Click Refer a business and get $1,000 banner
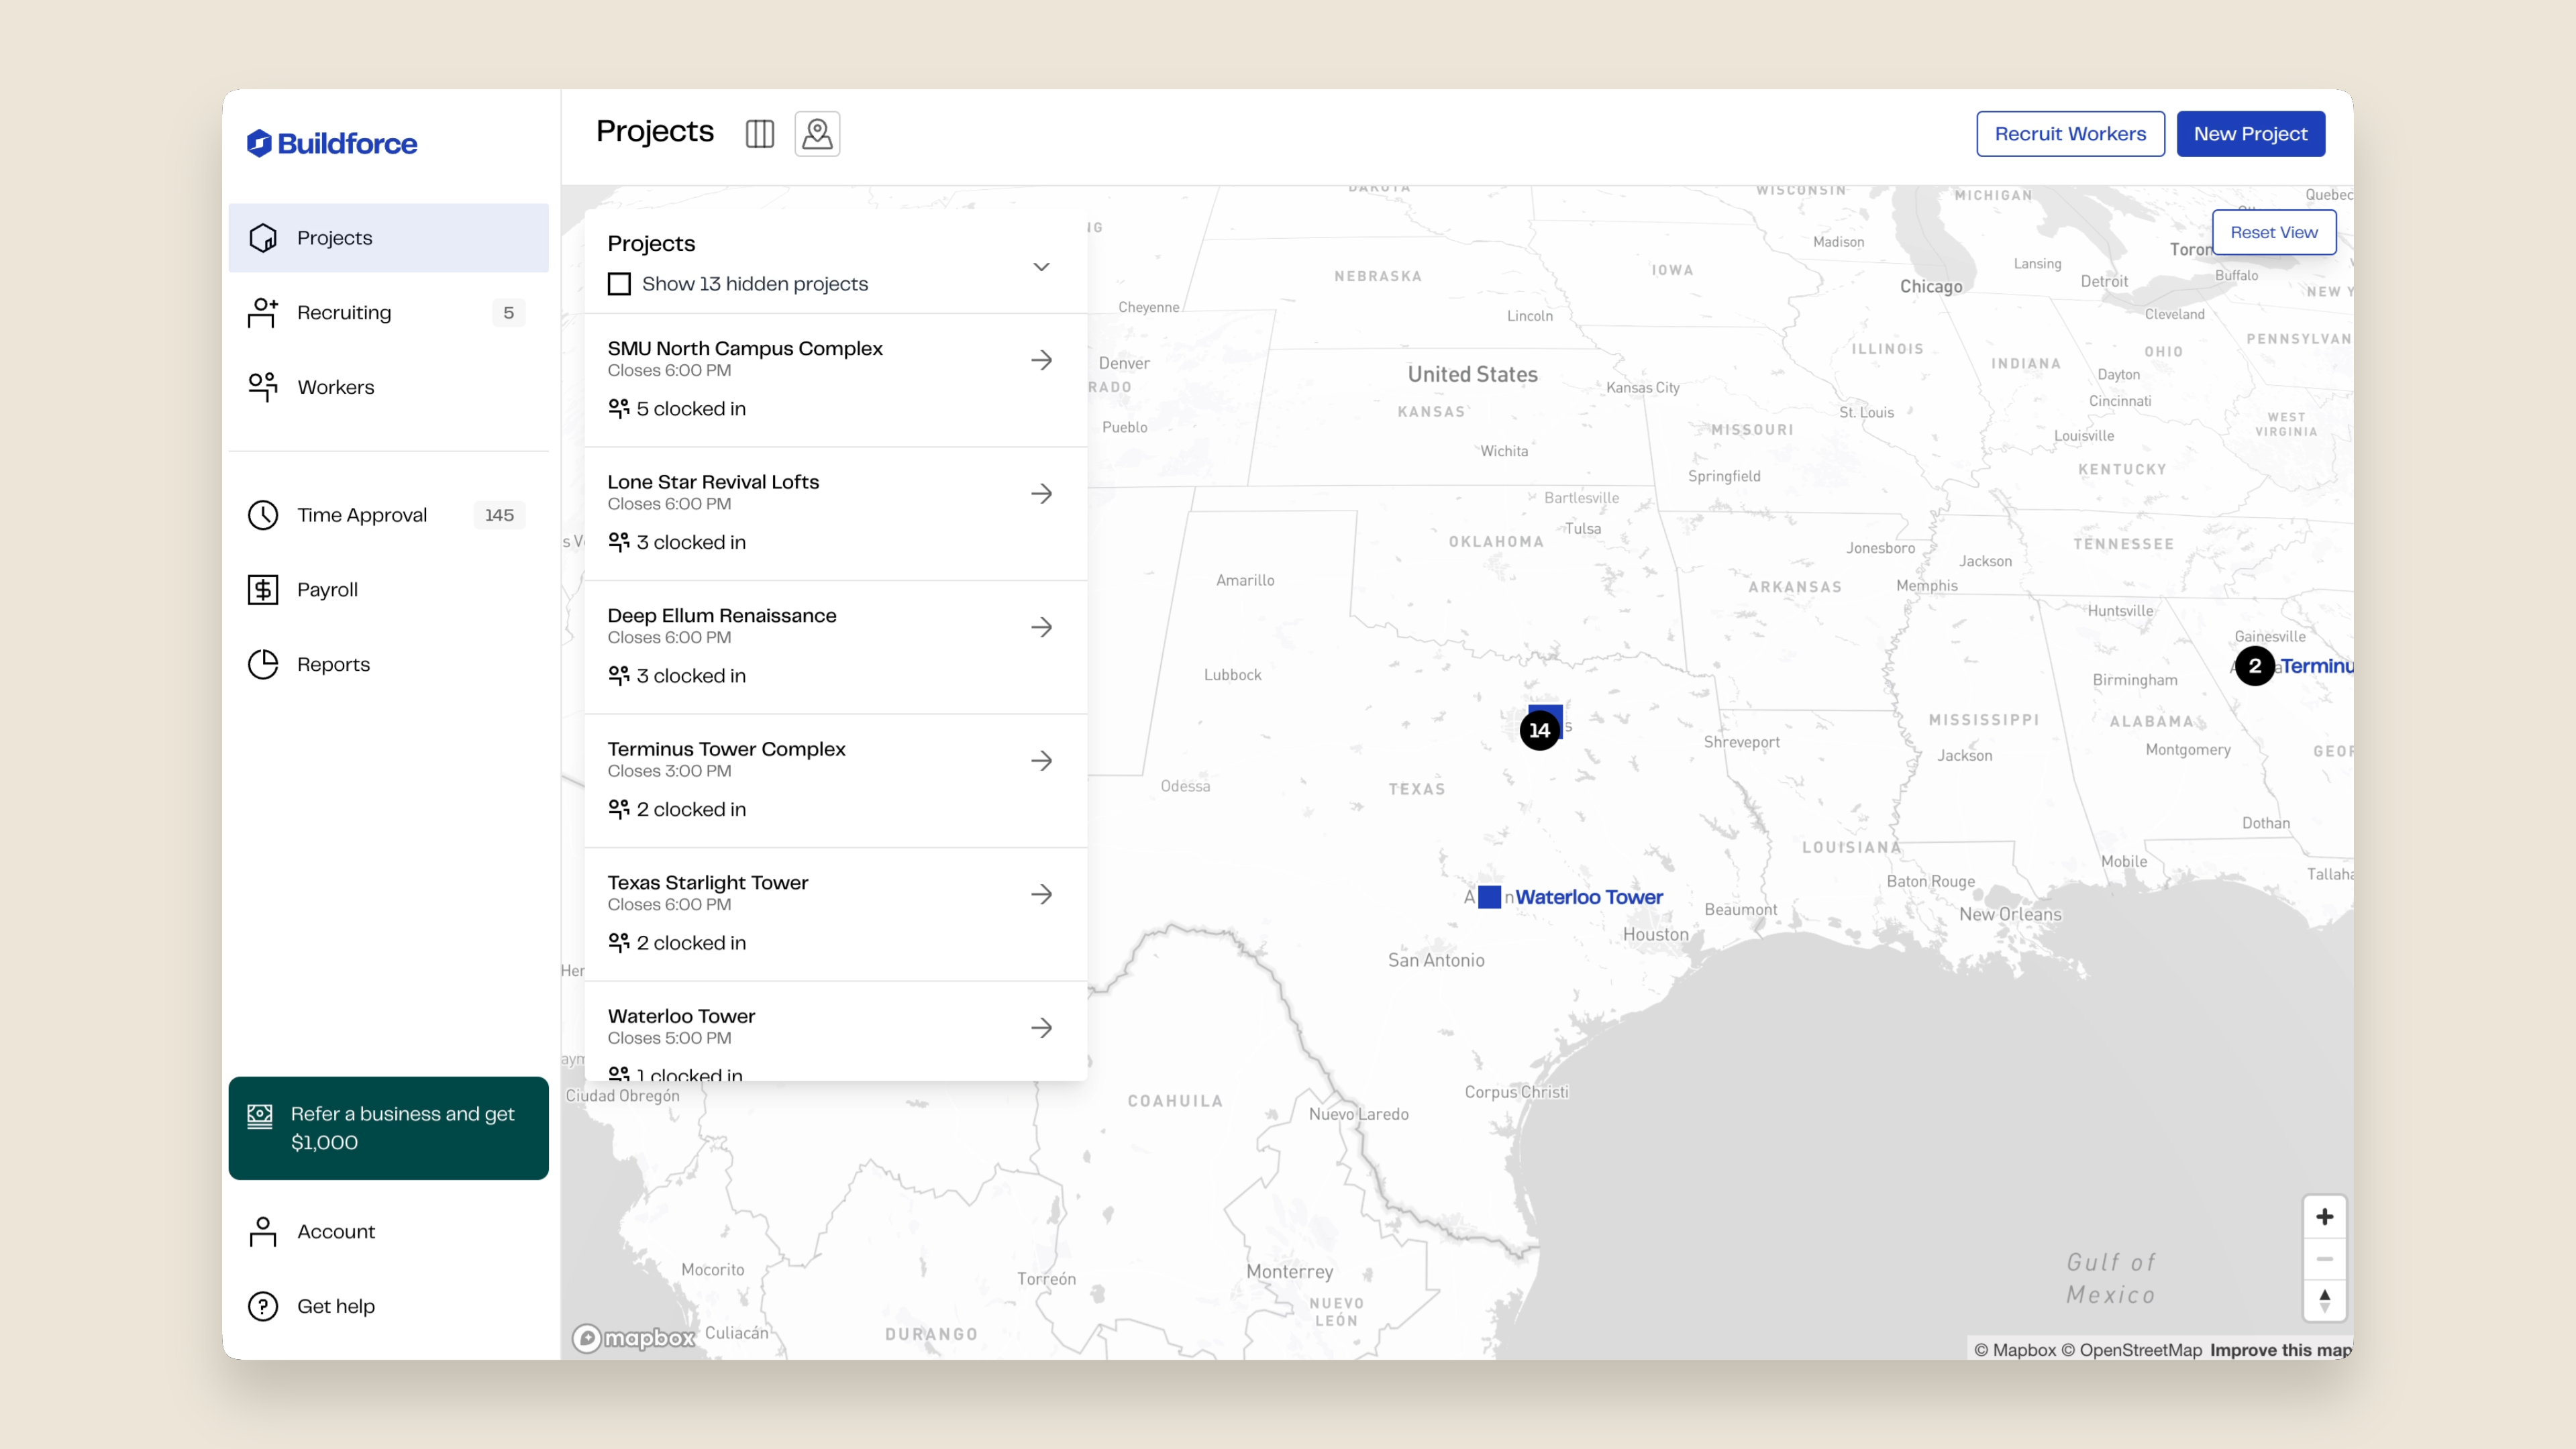Screen dimensions: 2576x1449 (388, 1128)
